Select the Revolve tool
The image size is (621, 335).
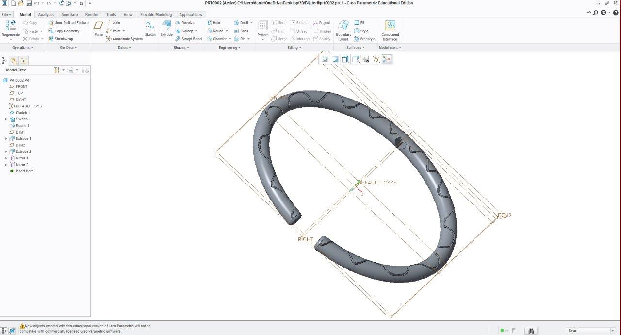tap(184, 23)
